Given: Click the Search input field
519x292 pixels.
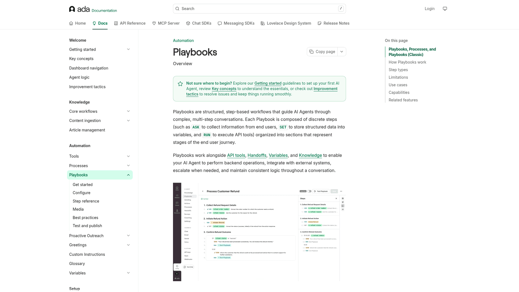Looking at the screenshot, I should pyautogui.click(x=259, y=9).
